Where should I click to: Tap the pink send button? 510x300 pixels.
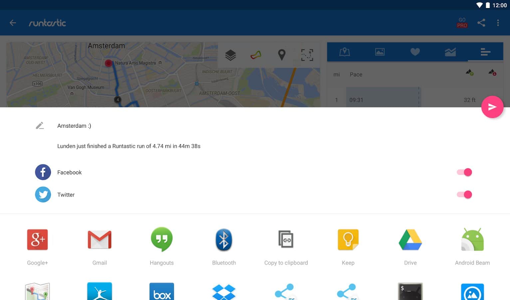coord(492,107)
